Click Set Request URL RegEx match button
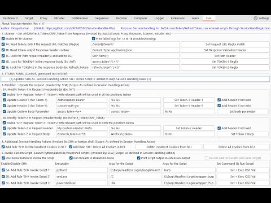This screenshot has height=203, width=271. [x=225, y=45]
